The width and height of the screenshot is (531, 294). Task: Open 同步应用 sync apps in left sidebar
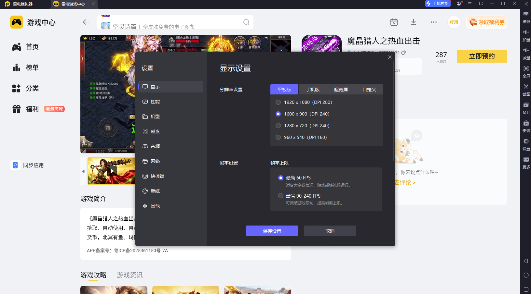tap(27, 165)
